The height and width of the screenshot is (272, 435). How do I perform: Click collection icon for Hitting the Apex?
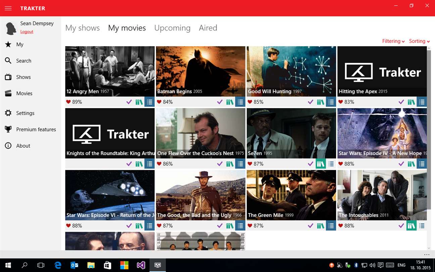coord(411,102)
